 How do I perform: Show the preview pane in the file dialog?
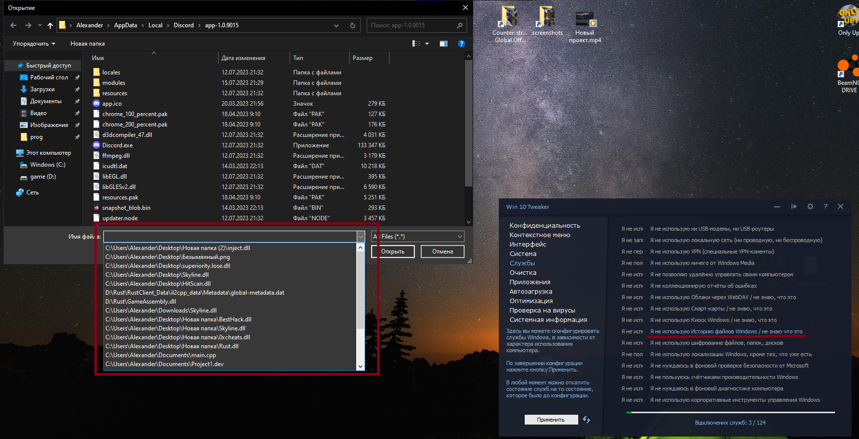444,44
